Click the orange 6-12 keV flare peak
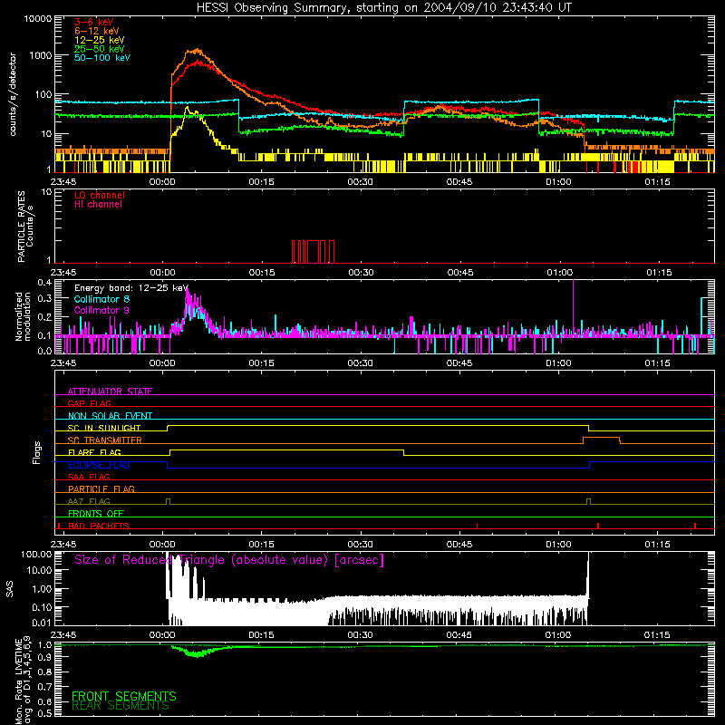This screenshot has height=725, width=725. click(x=197, y=51)
